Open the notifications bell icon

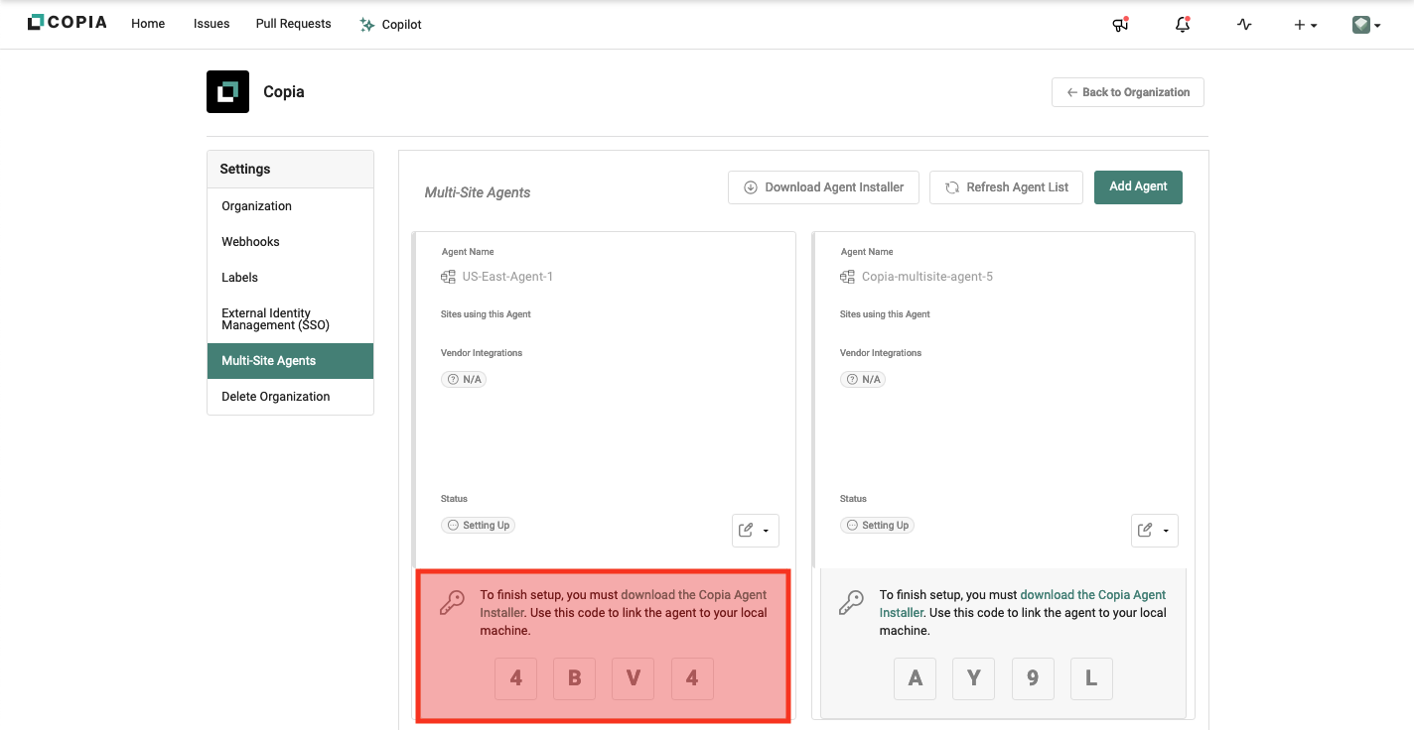click(1182, 25)
